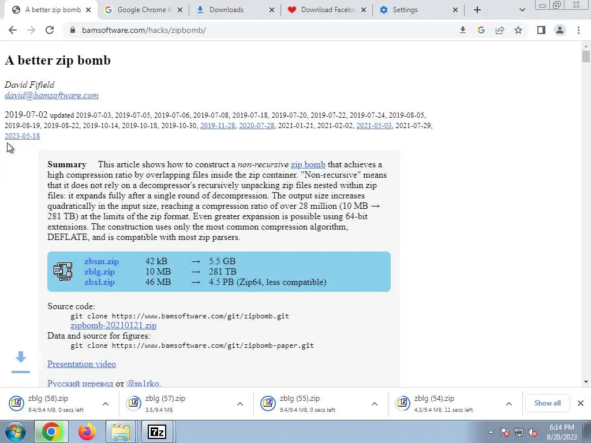Viewport: 591px width, 443px height.
Task: Click the Action Center flag icon
Action: tap(505, 432)
